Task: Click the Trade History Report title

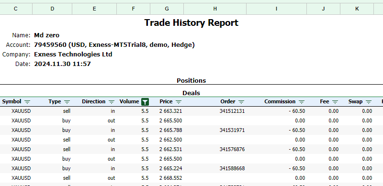Action: (x=191, y=22)
